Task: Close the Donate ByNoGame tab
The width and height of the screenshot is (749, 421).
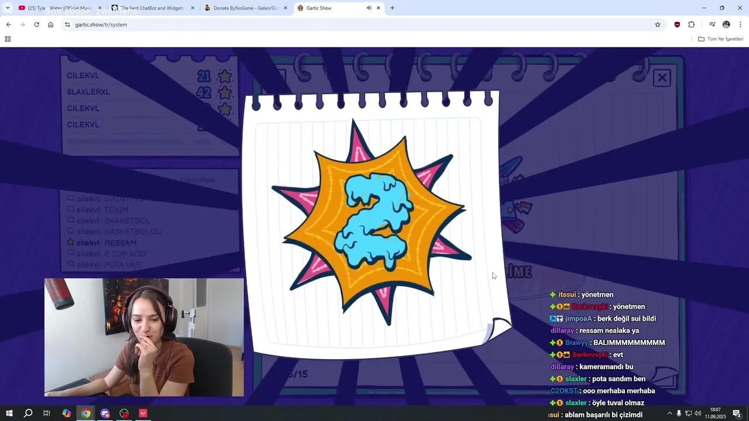Action: coord(286,8)
